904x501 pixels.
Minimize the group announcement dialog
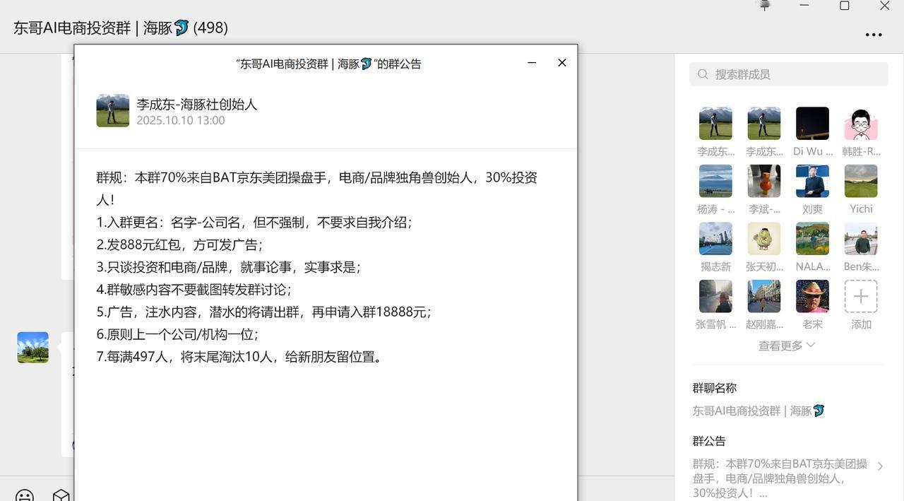[531, 63]
